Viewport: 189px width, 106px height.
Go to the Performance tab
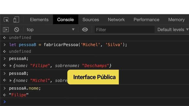[146, 20]
